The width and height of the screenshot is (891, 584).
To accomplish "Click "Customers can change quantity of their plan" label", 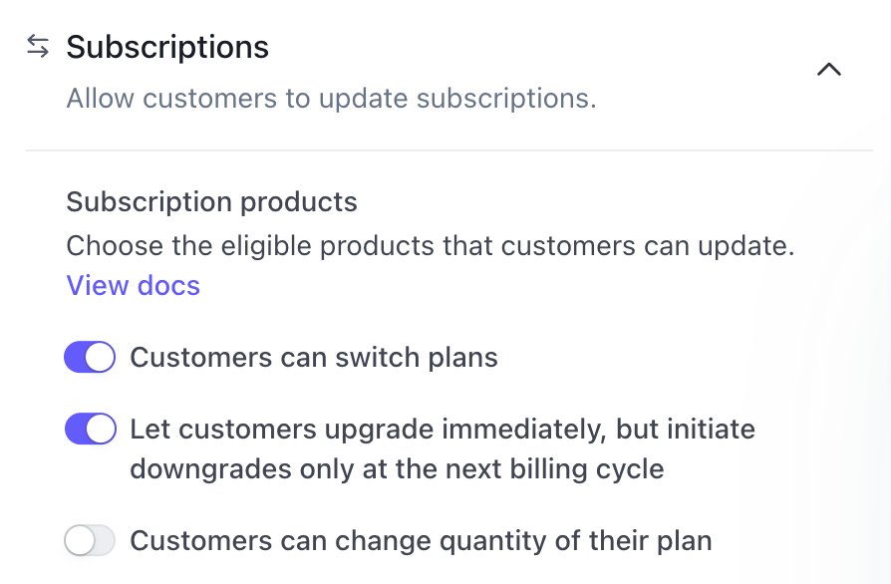I will 421,541.
